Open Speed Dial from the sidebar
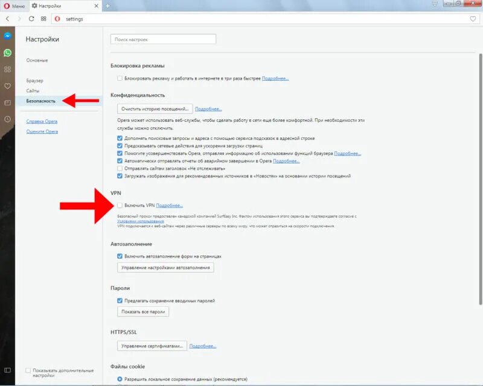Viewport: 483px width, 386px height. click(7, 69)
